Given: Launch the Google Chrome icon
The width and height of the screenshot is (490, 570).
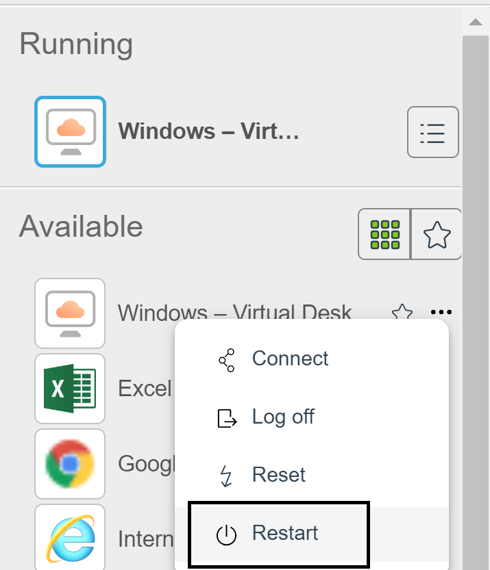Looking at the screenshot, I should click(x=70, y=464).
